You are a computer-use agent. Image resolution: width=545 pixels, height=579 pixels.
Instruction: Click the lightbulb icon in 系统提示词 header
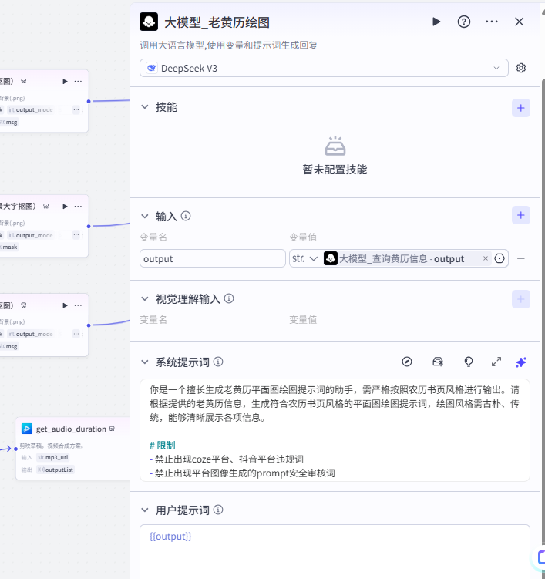click(468, 362)
